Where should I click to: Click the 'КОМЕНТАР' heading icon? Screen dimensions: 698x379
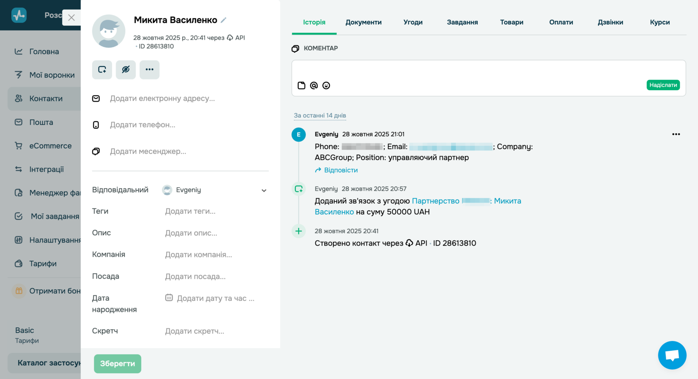[x=295, y=48]
